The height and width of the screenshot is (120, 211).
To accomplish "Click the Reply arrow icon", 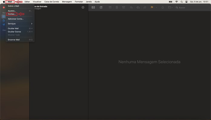I will point(131,8).
